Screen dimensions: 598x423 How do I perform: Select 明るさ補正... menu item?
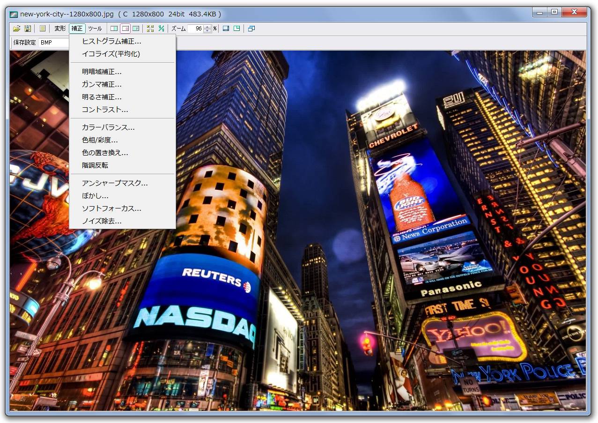[122, 97]
